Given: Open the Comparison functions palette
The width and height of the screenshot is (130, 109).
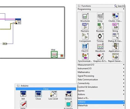Looking at the screenshot, I should [x=85, y=36].
